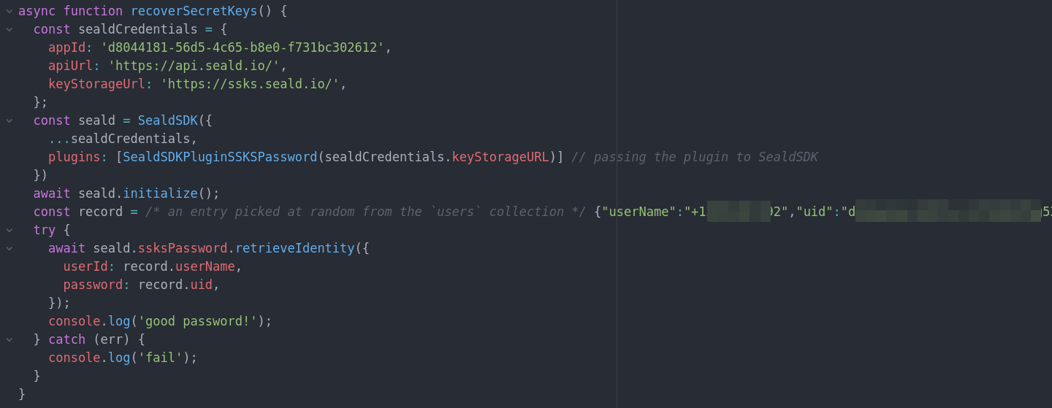Click the 'good password!' string
Screen dimensions: 1052x408
tap(197, 321)
